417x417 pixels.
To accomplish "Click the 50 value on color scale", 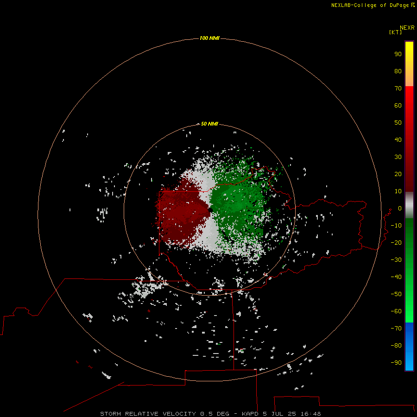I will point(398,123).
